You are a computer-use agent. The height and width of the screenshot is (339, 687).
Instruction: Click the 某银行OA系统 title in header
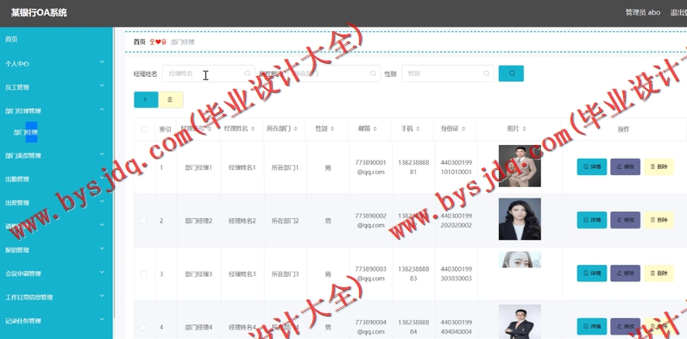coord(39,13)
